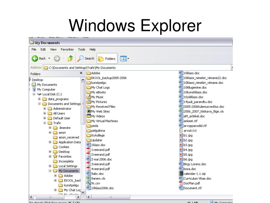The height and width of the screenshot is (203, 270).
Task: Select the Cookies folder in tree
Action: click(61, 147)
